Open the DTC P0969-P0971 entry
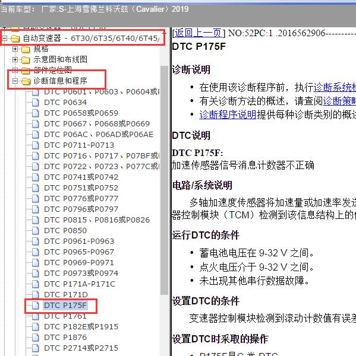The width and height of the screenshot is (356, 356). coord(79,263)
